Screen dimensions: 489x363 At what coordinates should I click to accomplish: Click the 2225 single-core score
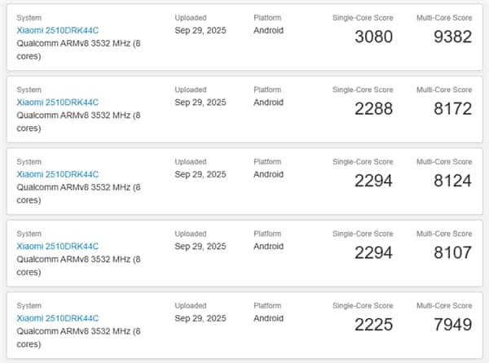[x=373, y=324]
